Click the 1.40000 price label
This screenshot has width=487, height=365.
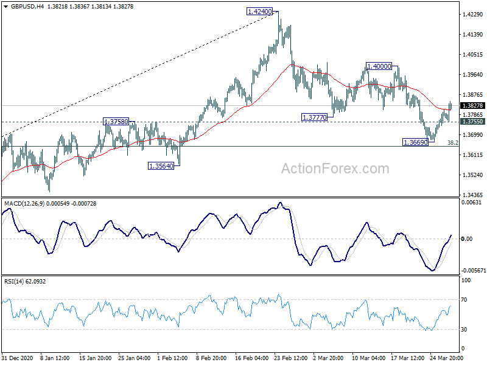click(379, 66)
